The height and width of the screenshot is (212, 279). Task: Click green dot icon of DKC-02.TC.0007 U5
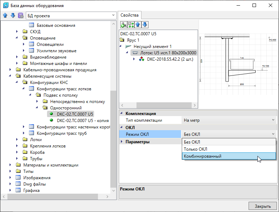click(x=51, y=114)
